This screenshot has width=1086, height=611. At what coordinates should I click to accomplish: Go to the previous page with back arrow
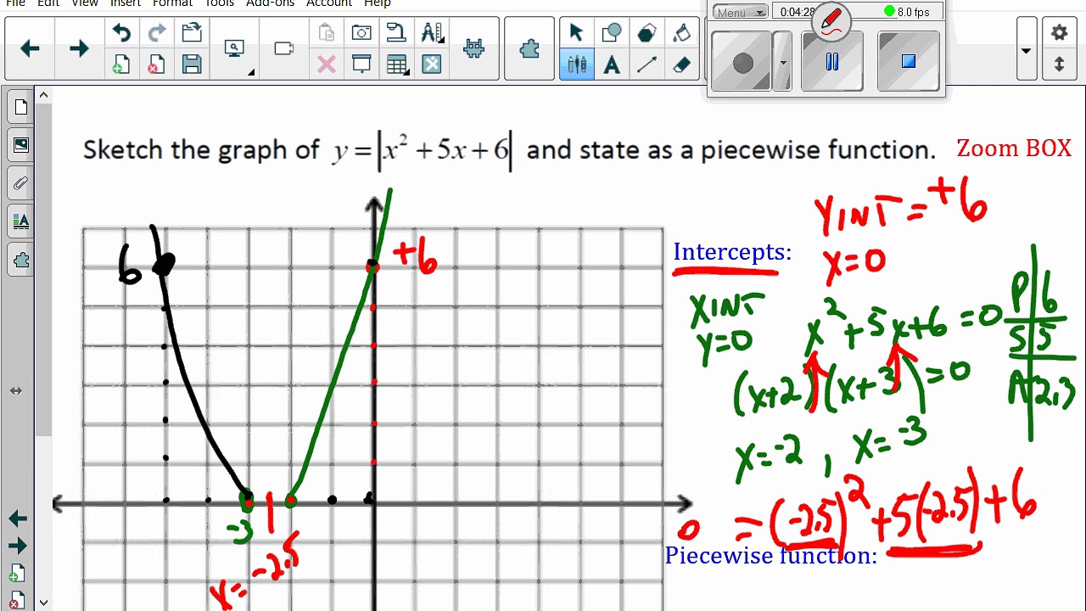tap(30, 49)
